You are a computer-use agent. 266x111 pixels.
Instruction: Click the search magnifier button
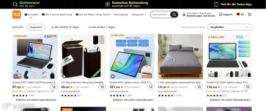tap(174, 14)
